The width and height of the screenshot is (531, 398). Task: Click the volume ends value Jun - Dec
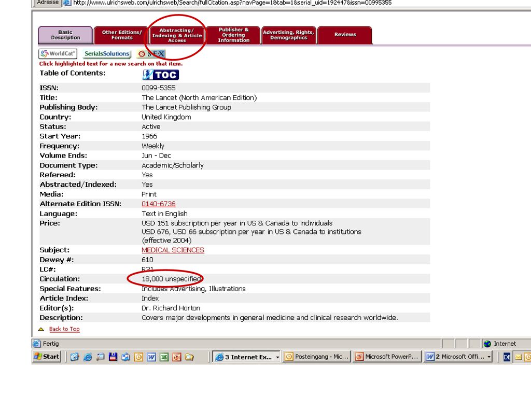pyautogui.click(x=156, y=155)
